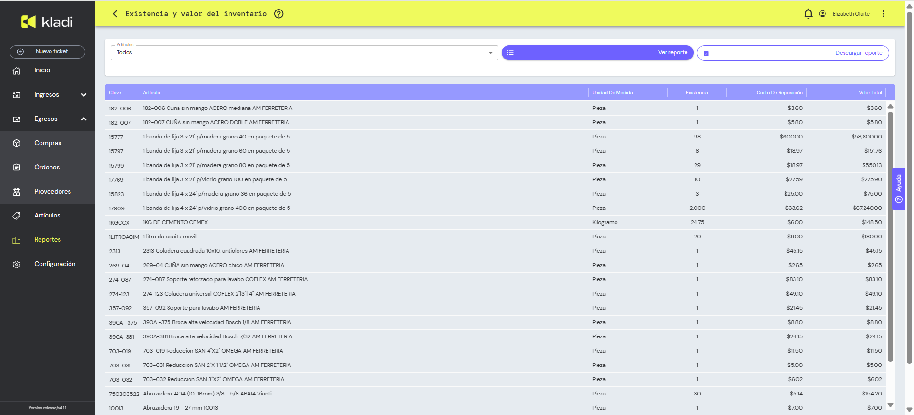Open Compras menu item
The image size is (914, 415).
click(x=47, y=143)
